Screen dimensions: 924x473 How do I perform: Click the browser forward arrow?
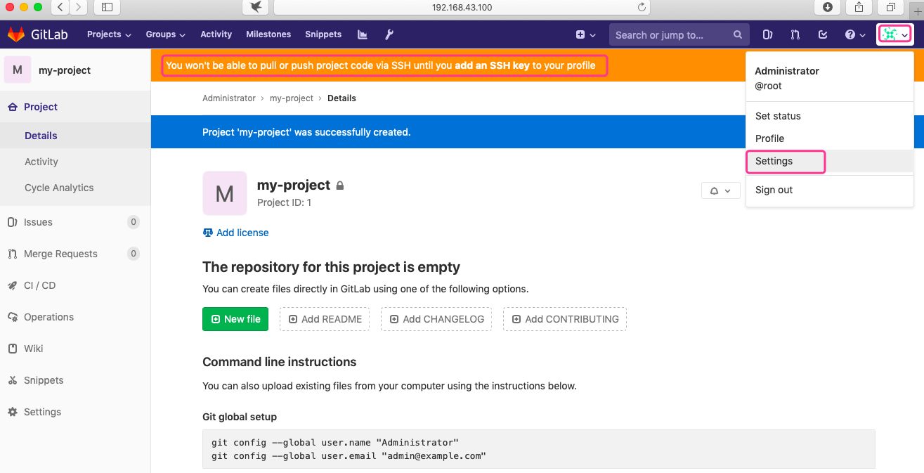click(78, 7)
